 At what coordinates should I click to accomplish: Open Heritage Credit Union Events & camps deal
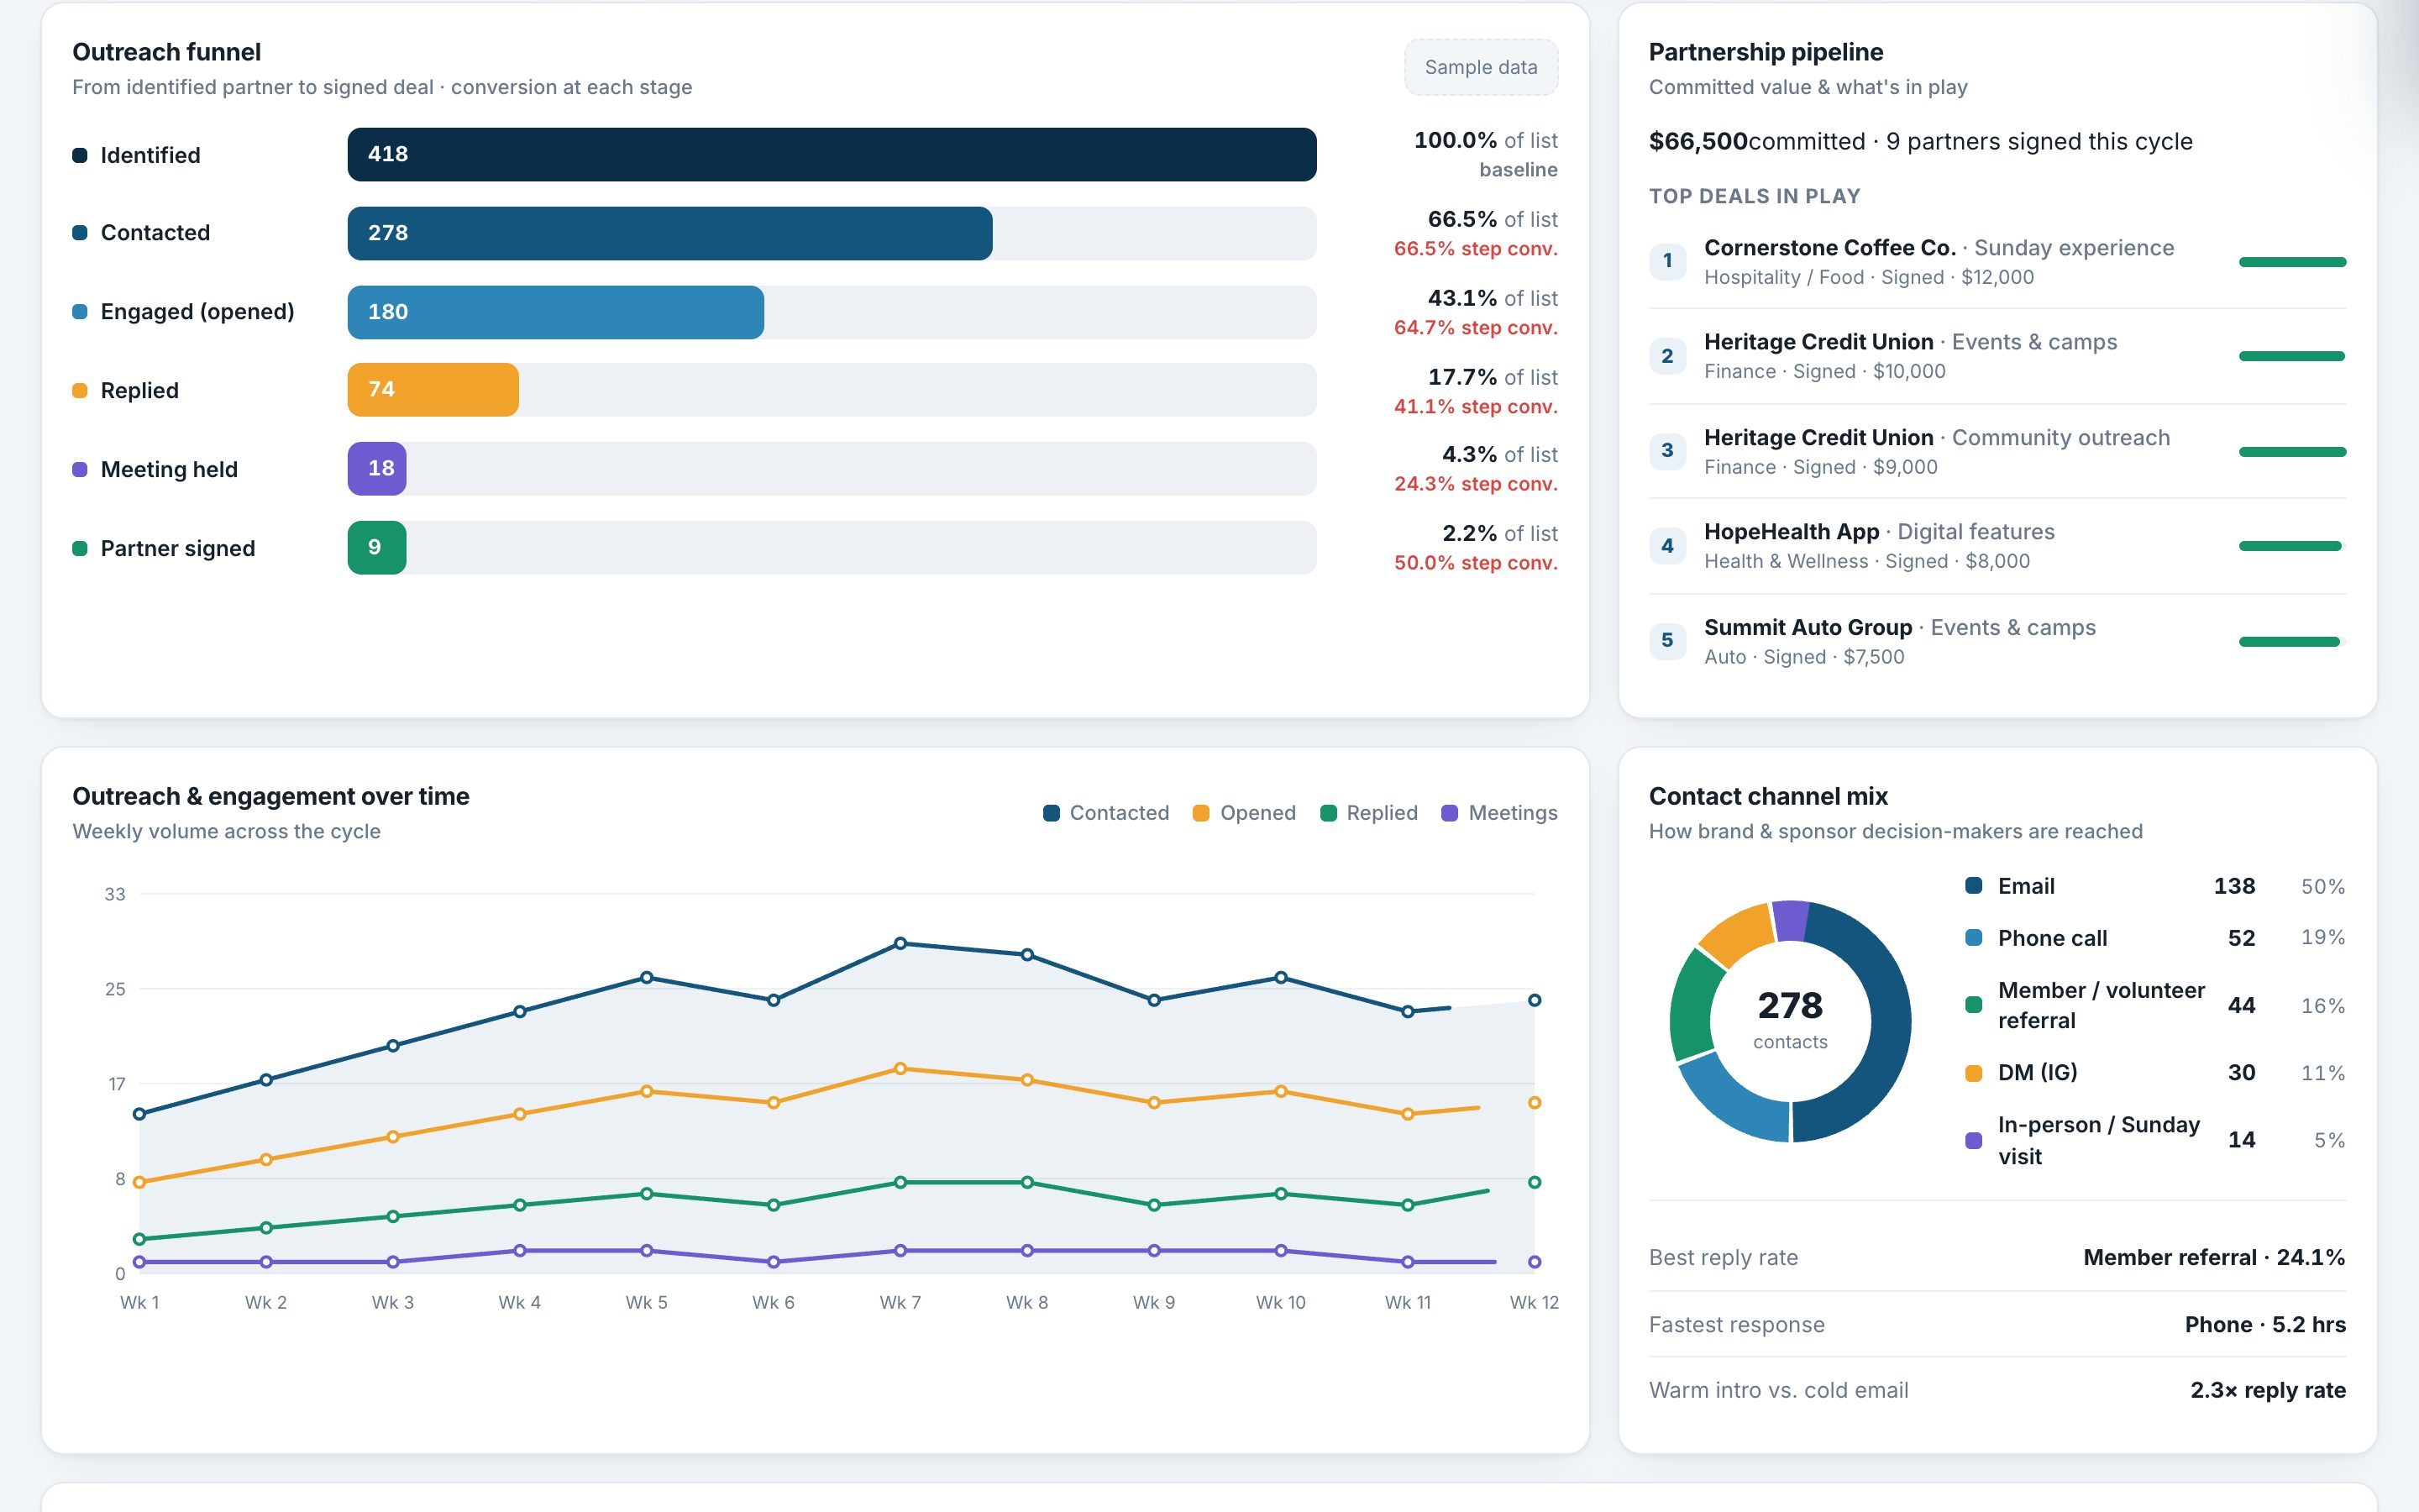point(1997,356)
